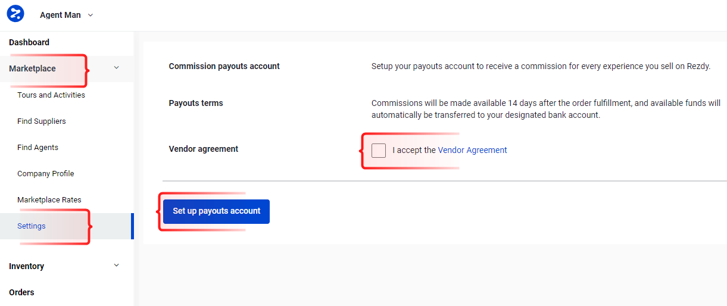Viewport: 727px width, 306px height.
Task: Open the Find Agents page
Action: pos(38,148)
